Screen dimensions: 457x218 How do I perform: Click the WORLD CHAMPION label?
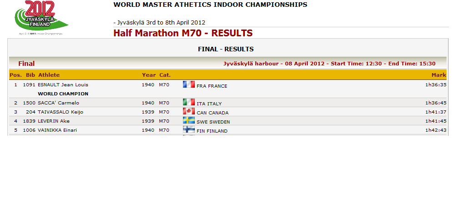pyautogui.click(x=63, y=94)
